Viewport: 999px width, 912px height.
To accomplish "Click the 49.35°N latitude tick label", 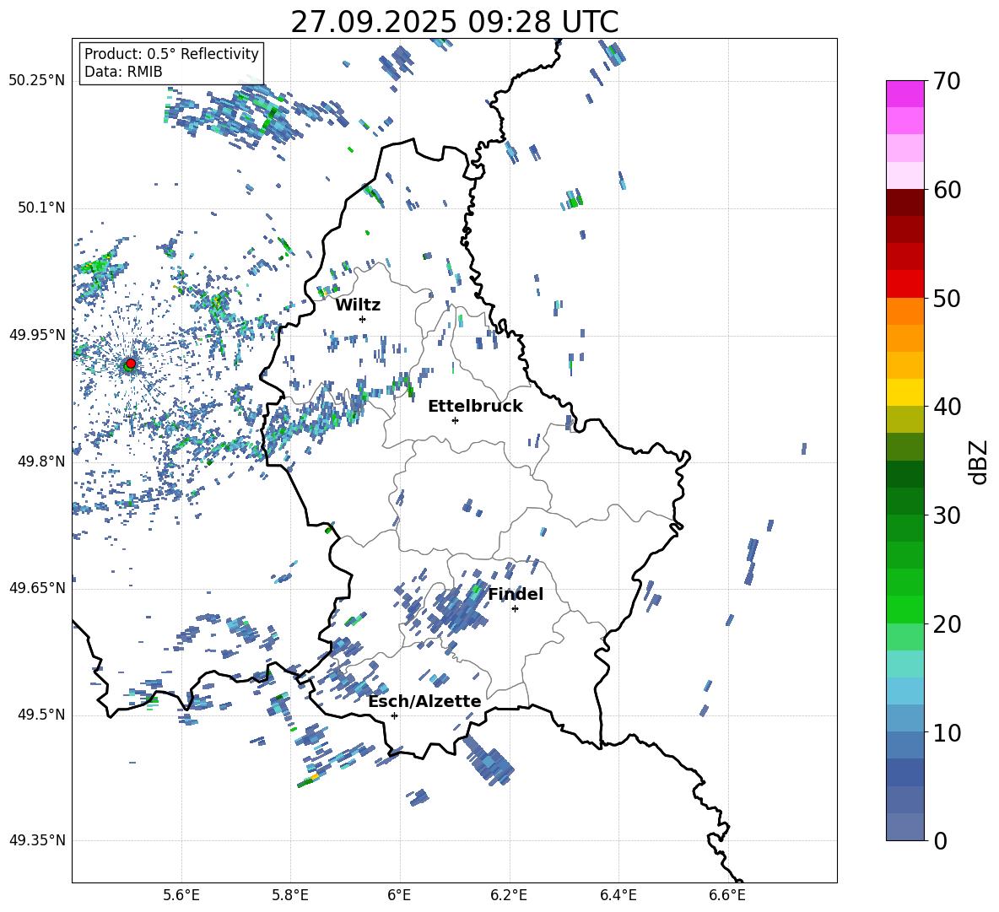I will 37,840.
